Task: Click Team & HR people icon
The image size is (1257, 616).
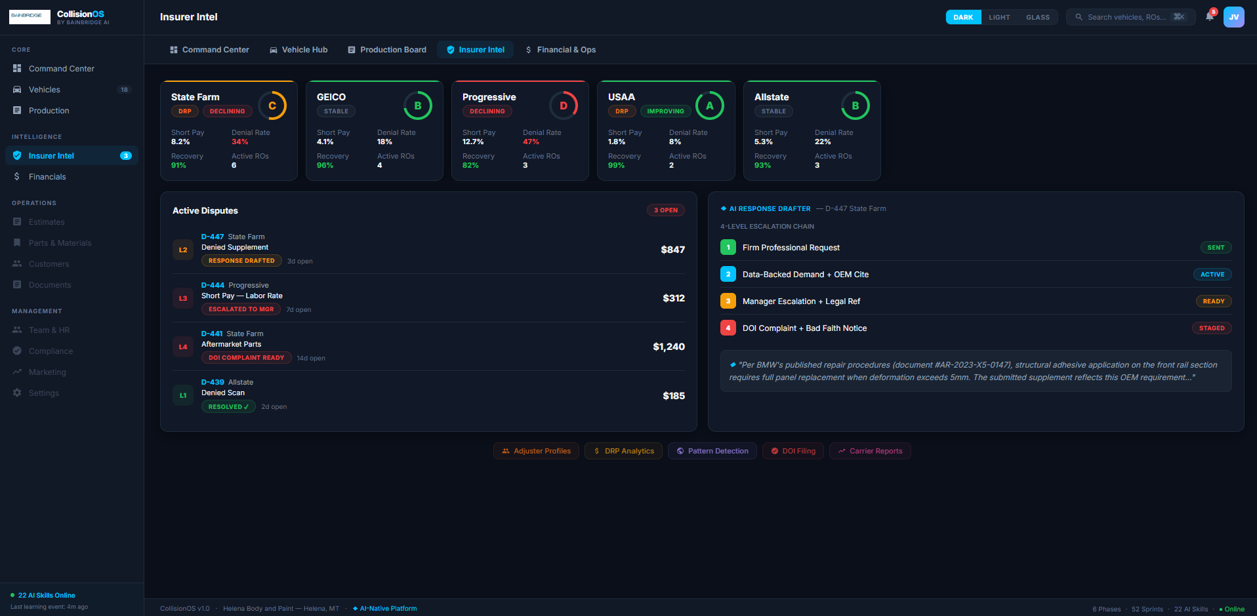Action: click(17, 330)
